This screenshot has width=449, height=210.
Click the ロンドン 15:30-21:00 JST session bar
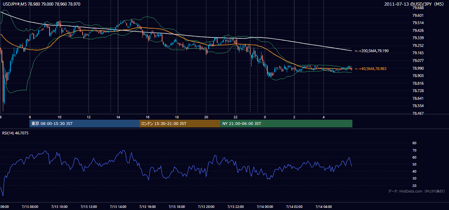pyautogui.click(x=180, y=124)
